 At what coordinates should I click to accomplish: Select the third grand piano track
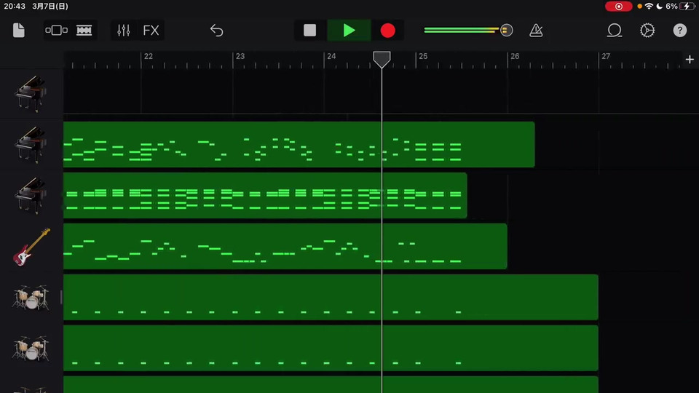31,195
